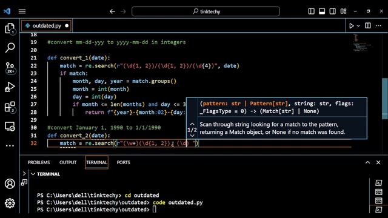Open editor More Actions ellipsis
This screenshot has height=218, width=388.
point(378,25)
